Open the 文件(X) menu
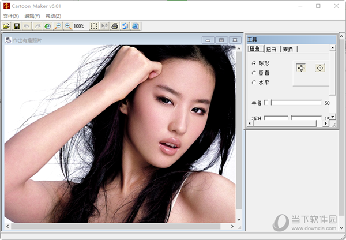346x240 pixels. [11, 16]
